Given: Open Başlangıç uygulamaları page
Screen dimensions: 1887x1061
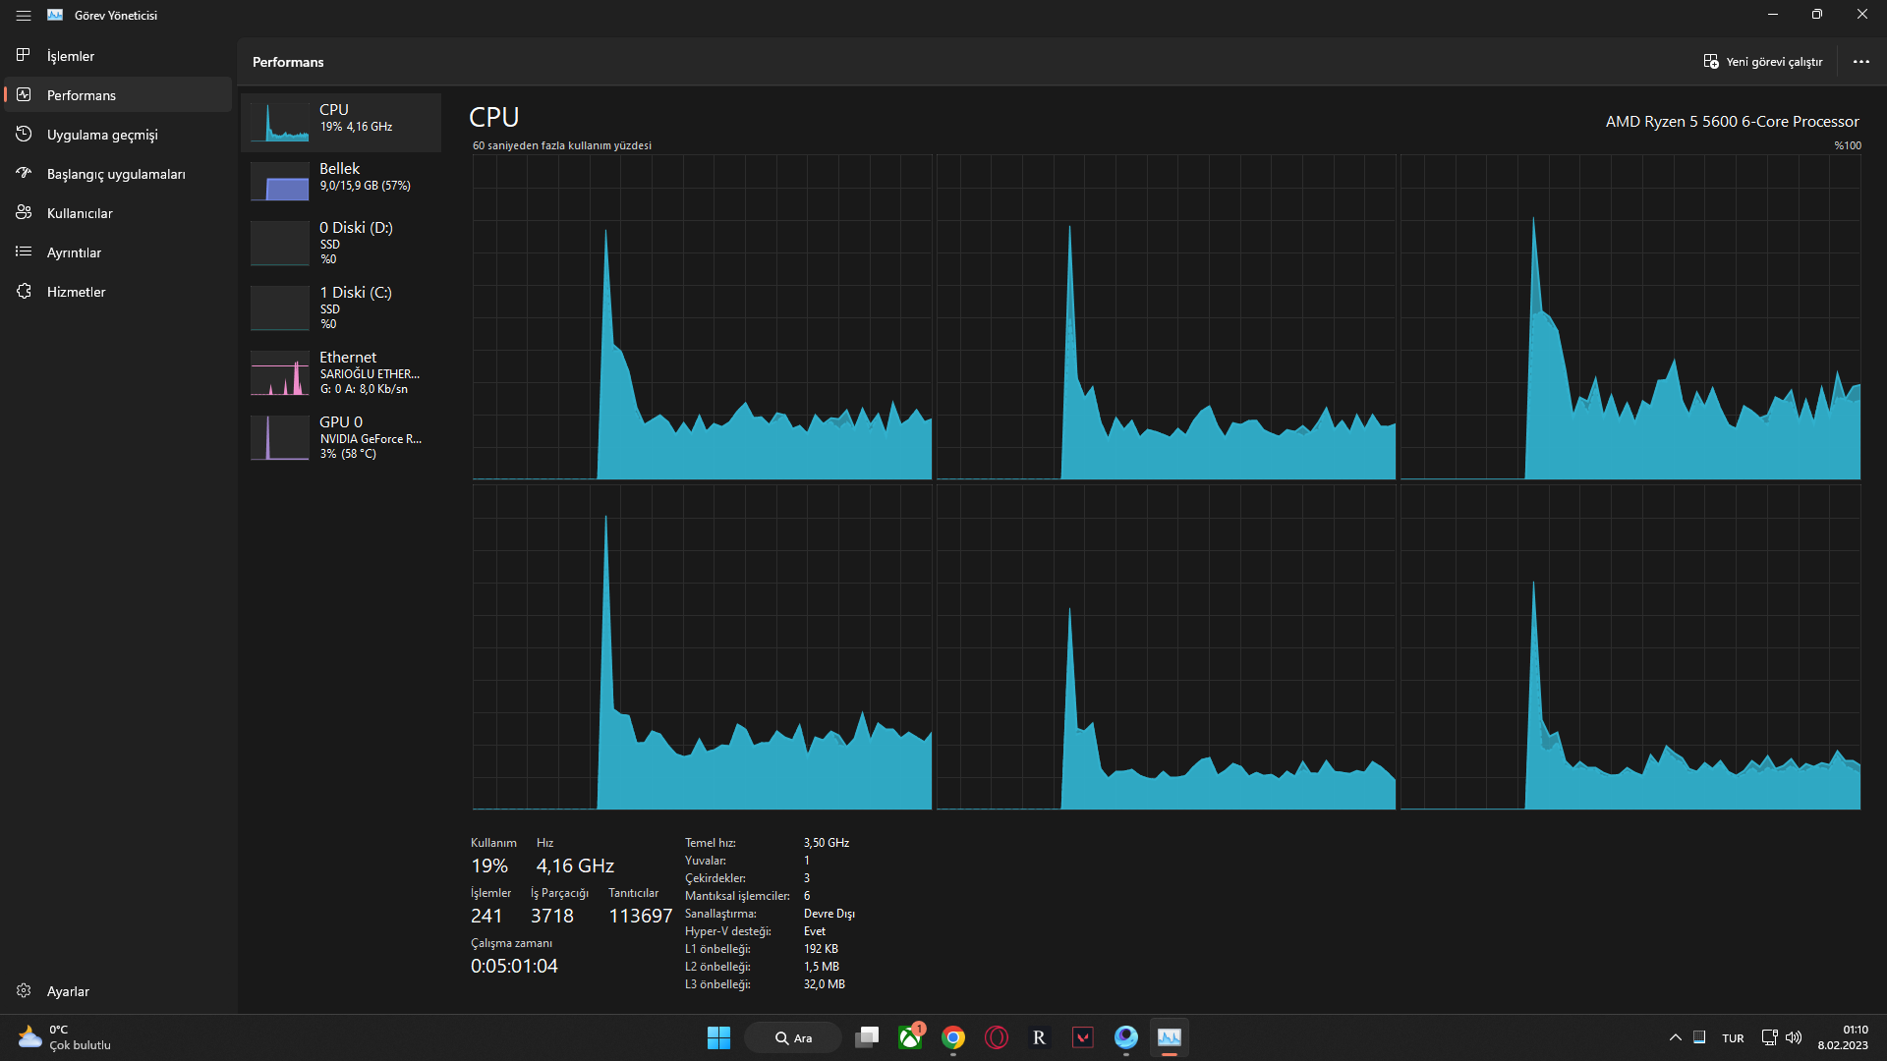Looking at the screenshot, I should [x=118, y=174].
